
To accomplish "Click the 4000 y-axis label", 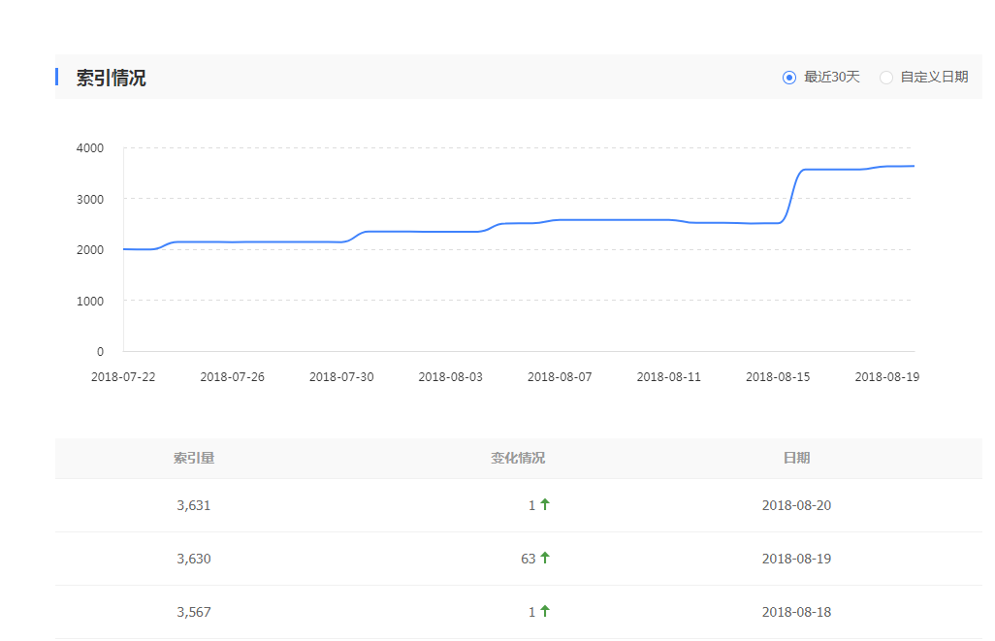I will (x=89, y=148).
